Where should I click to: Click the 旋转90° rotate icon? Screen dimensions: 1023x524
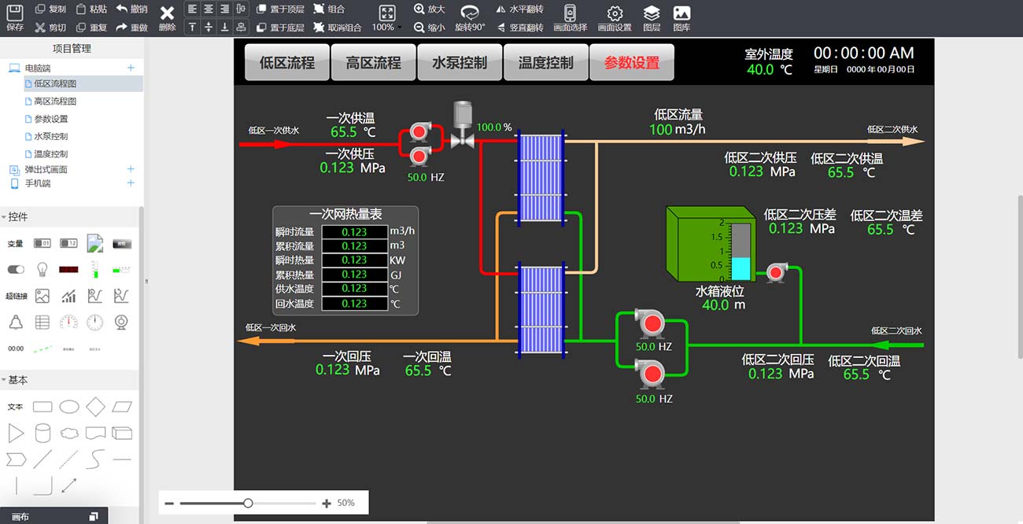point(470,13)
